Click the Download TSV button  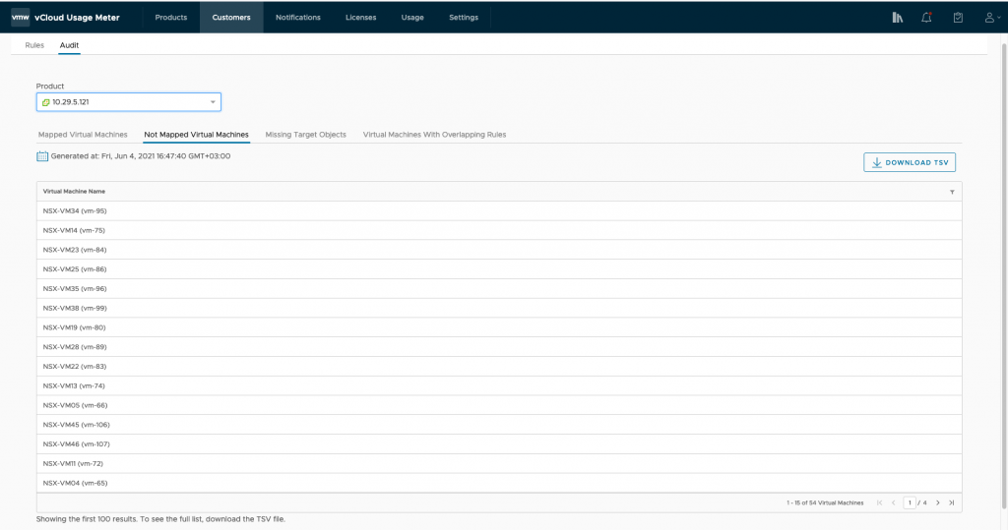(x=910, y=162)
